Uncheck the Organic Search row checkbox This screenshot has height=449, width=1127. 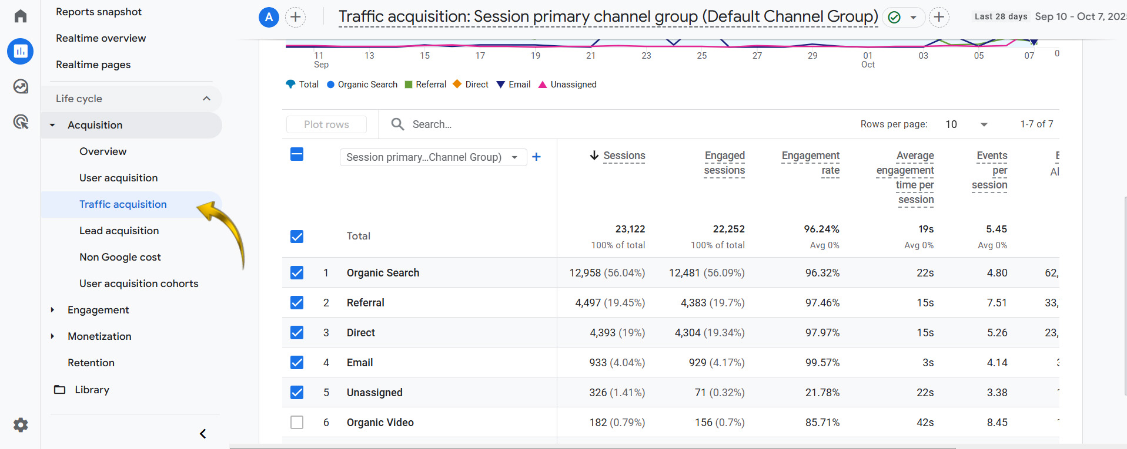(297, 272)
